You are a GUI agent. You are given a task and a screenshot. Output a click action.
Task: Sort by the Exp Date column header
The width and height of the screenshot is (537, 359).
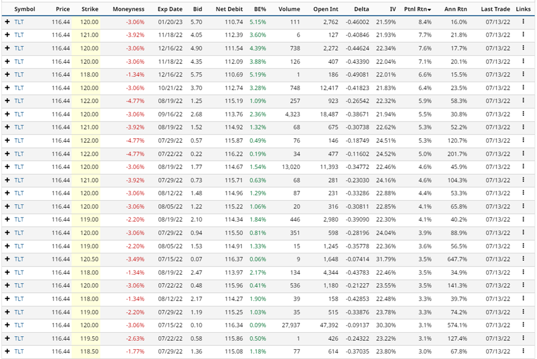coord(170,9)
